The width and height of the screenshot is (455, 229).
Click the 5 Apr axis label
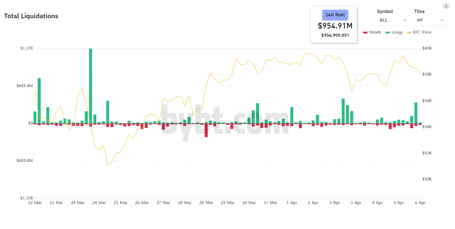tap(399, 203)
